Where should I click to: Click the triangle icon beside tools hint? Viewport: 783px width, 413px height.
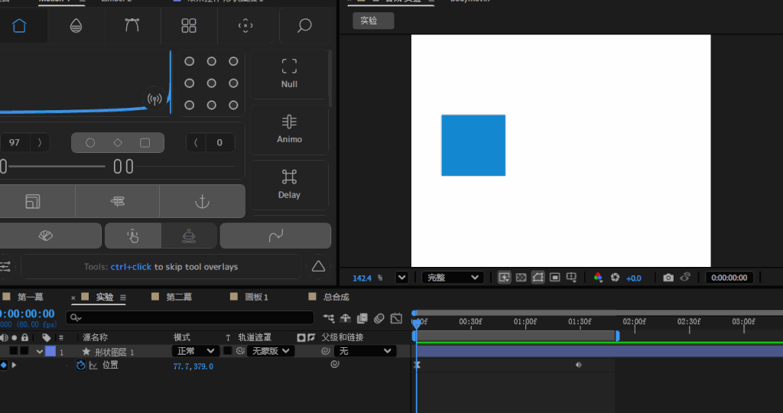click(x=318, y=266)
